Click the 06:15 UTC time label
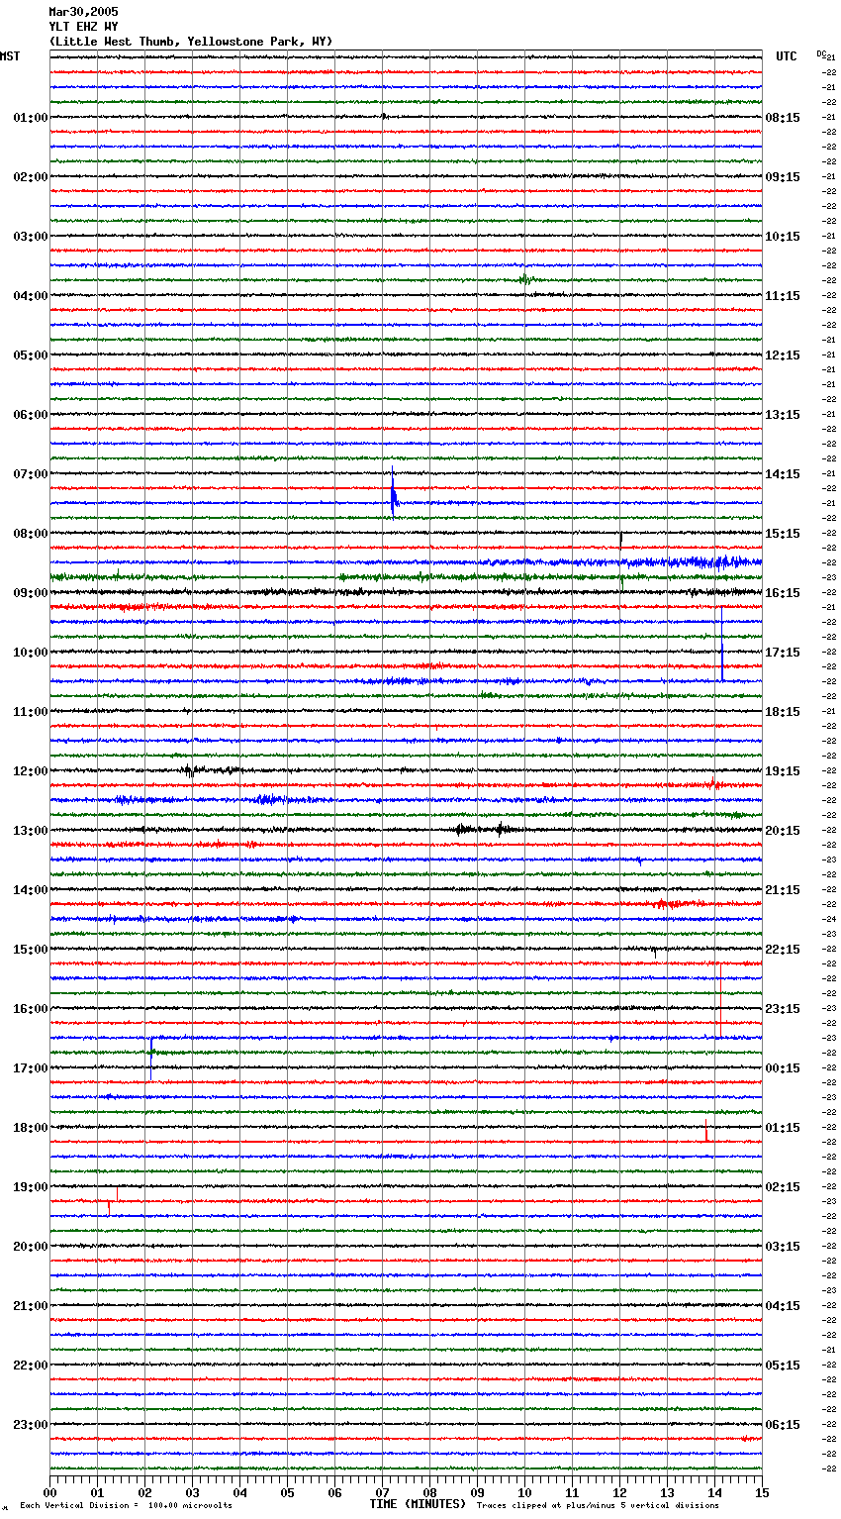This screenshot has width=841, height=1519. 783,1425
